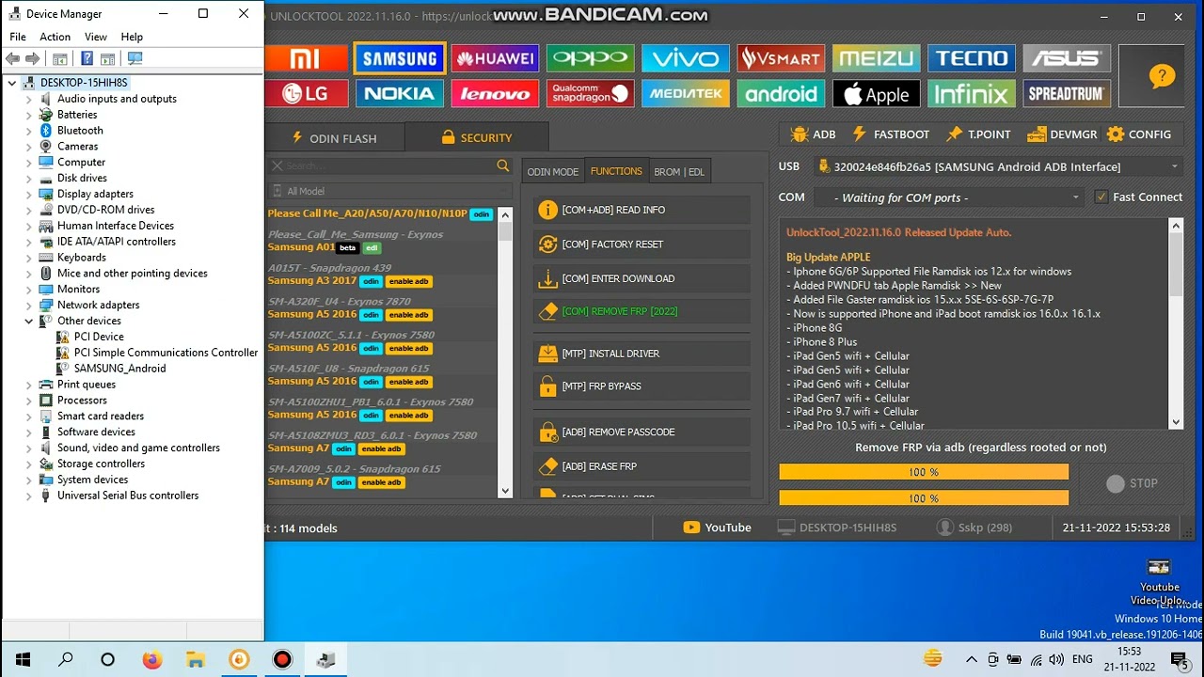Choose the Huawei brand tile

pyautogui.click(x=495, y=58)
